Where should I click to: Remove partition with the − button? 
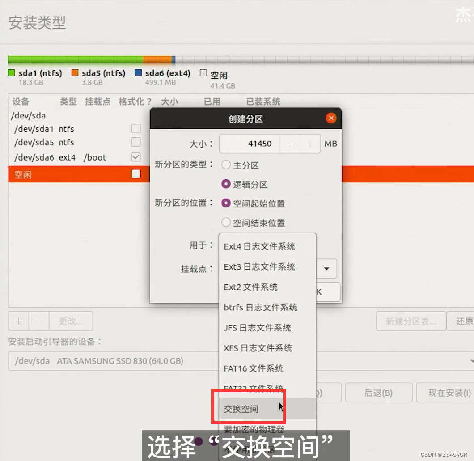39,321
